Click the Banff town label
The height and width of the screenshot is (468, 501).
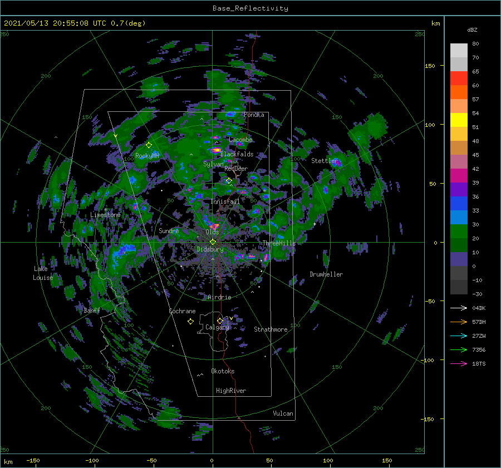pos(92,310)
